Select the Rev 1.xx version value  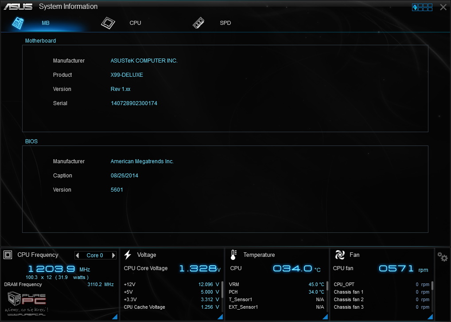click(121, 89)
